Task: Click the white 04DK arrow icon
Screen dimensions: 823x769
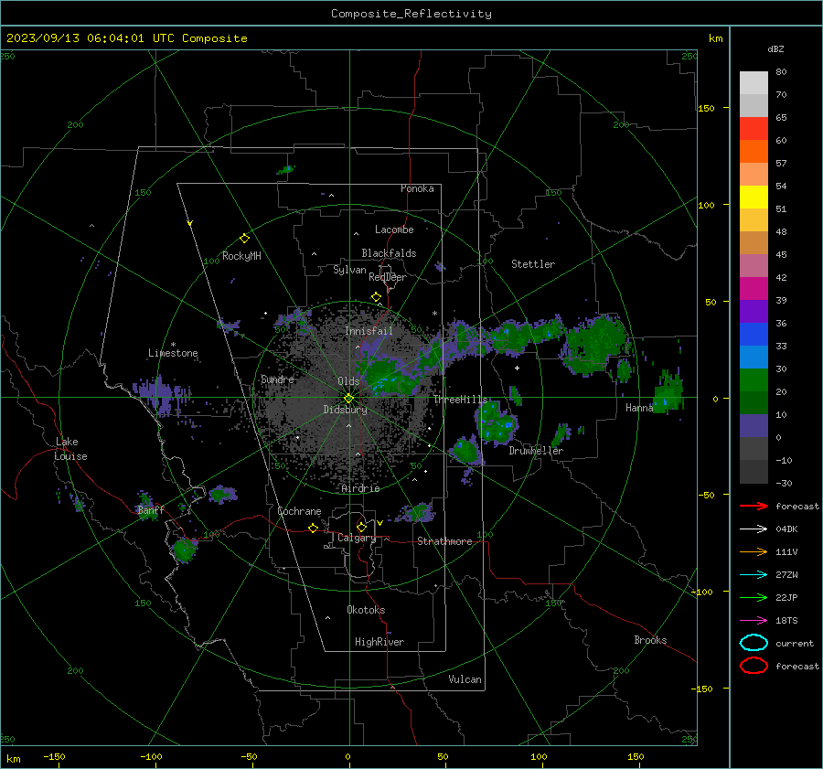Action: [754, 529]
